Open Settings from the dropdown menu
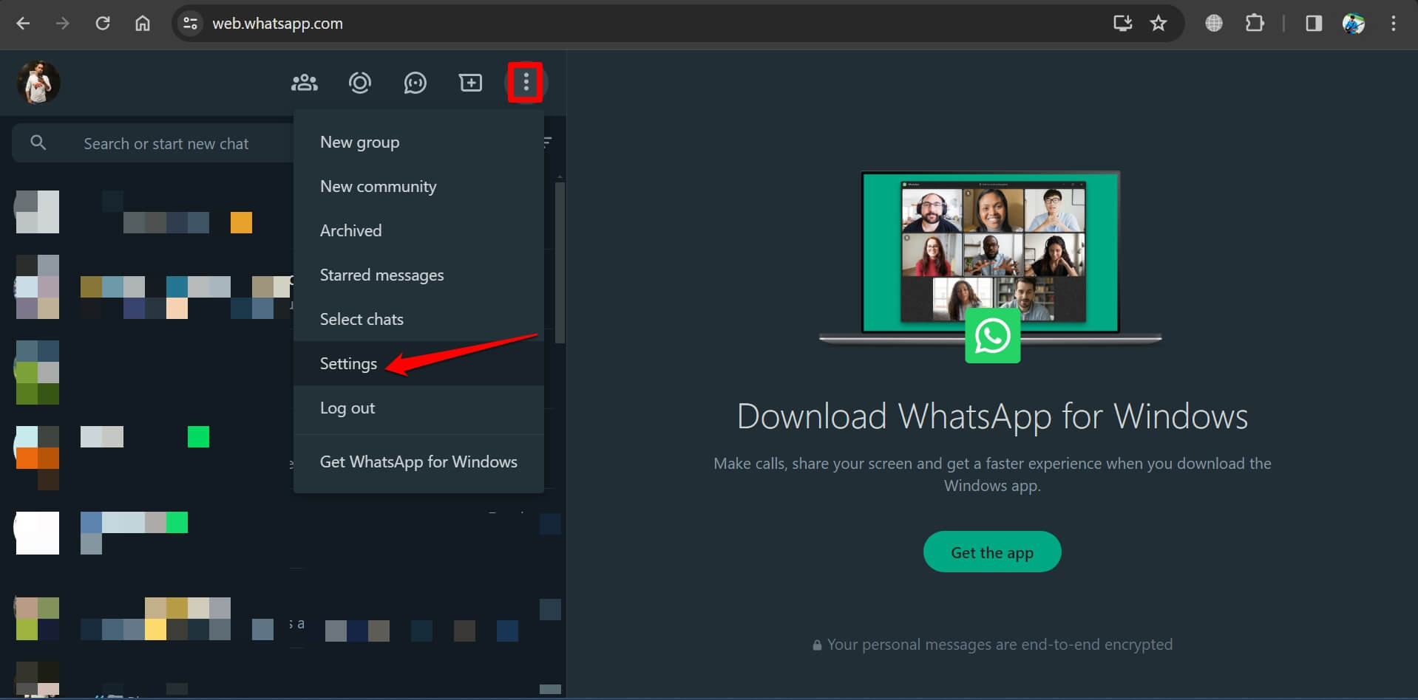This screenshot has width=1418, height=700. [418, 363]
